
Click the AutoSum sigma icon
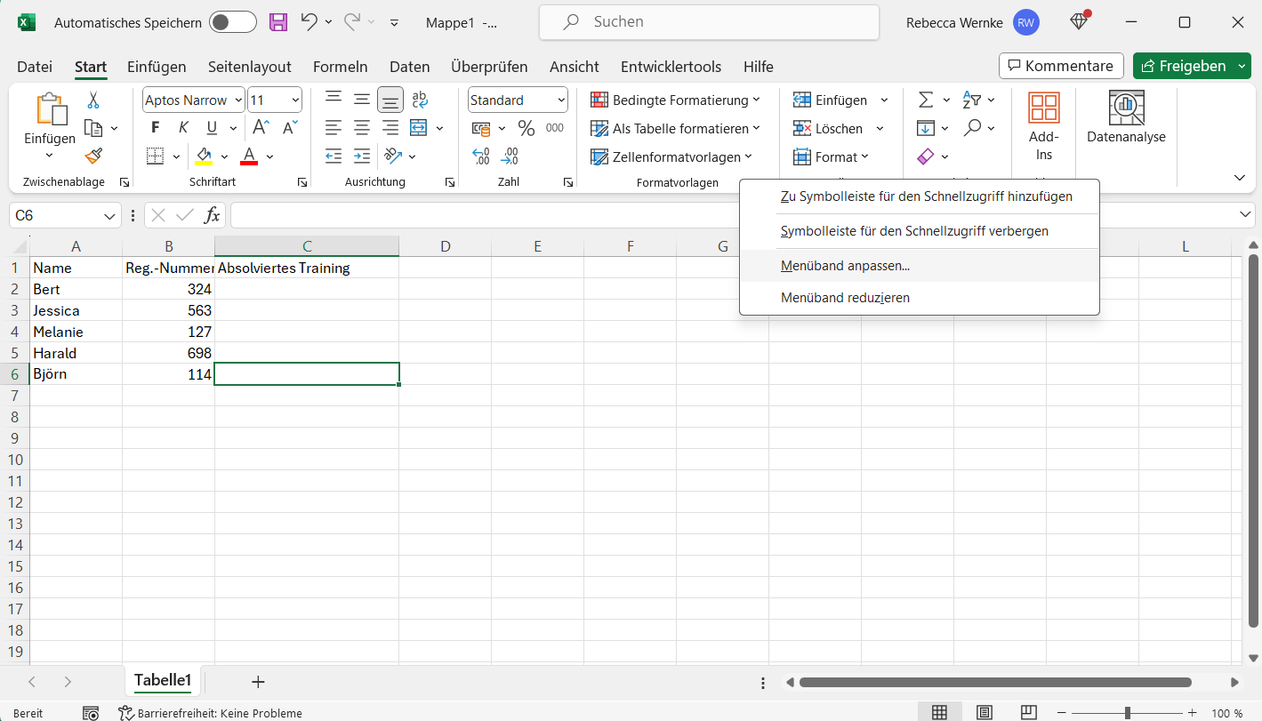(x=926, y=100)
